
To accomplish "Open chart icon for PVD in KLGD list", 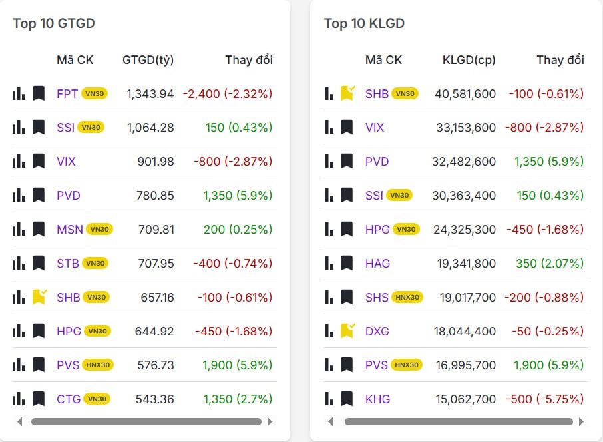I will point(329,161).
